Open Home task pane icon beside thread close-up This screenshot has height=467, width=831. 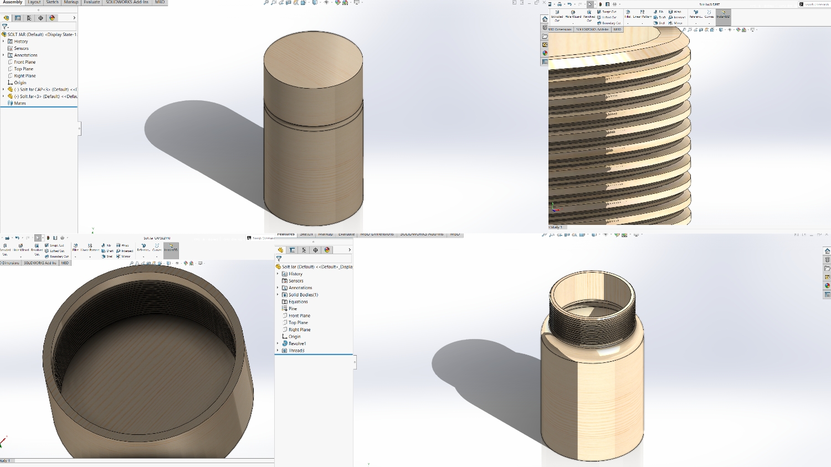tap(545, 19)
